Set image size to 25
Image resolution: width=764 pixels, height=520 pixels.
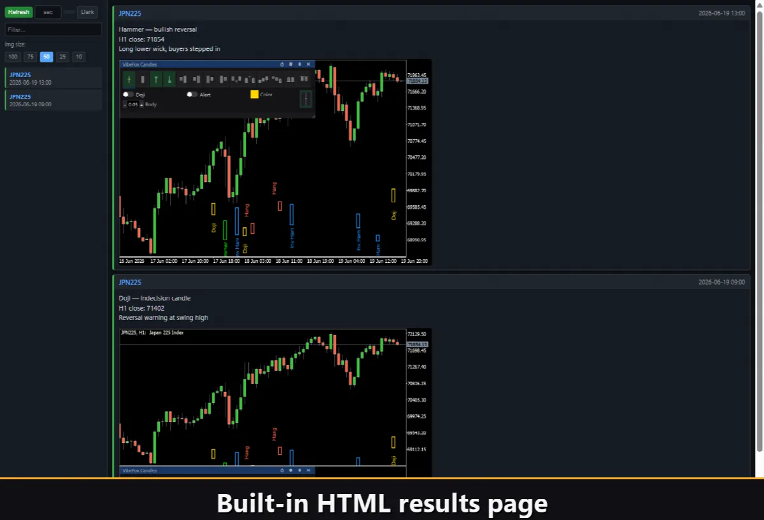(x=62, y=57)
